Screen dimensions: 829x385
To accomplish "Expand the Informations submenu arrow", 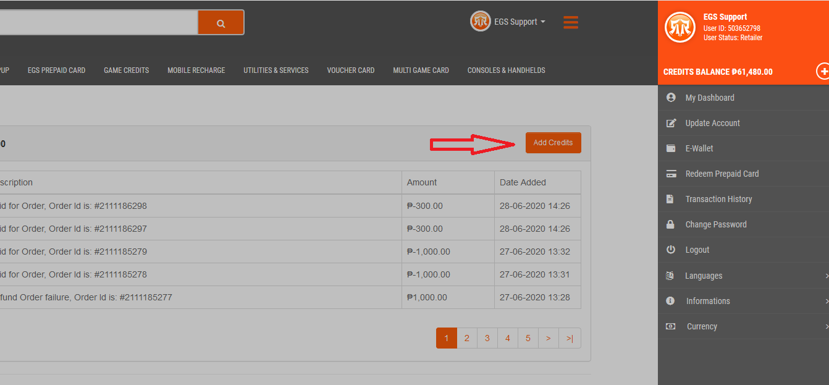I will (x=827, y=301).
